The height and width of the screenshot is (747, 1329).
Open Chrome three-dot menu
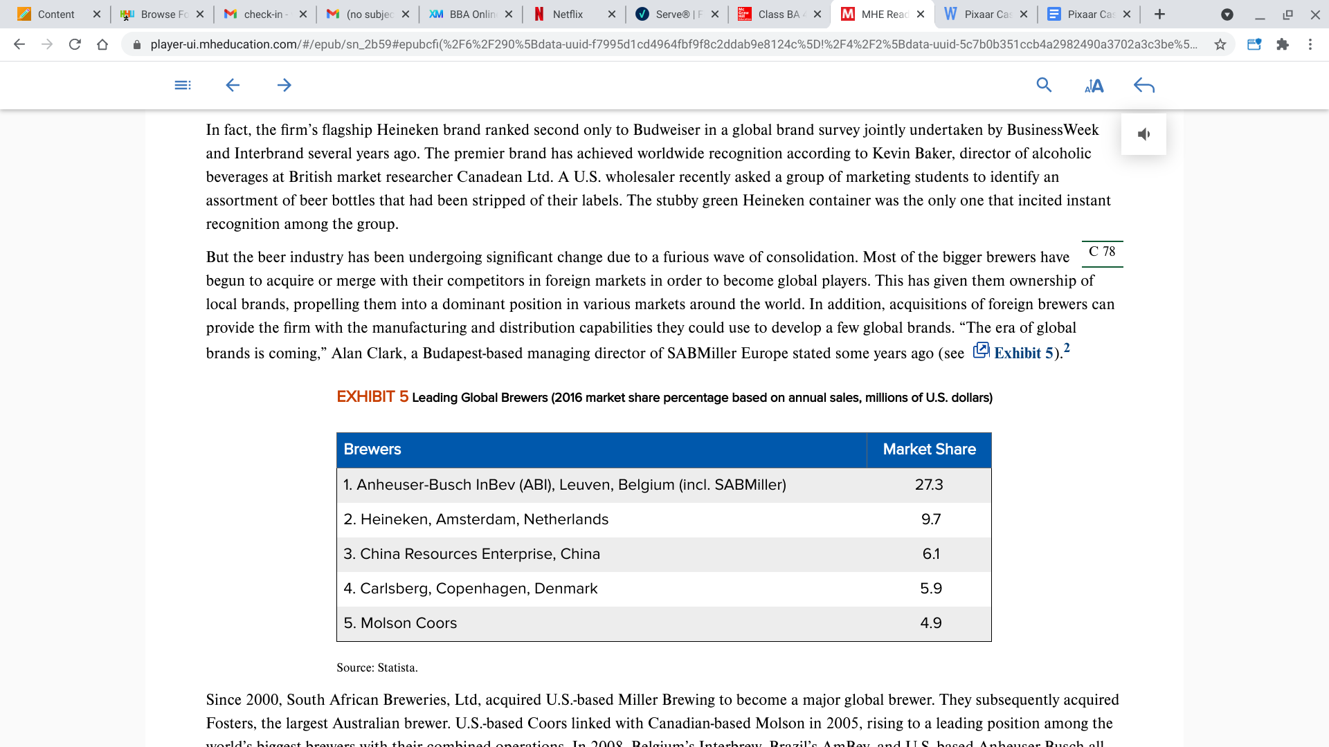[x=1310, y=44]
